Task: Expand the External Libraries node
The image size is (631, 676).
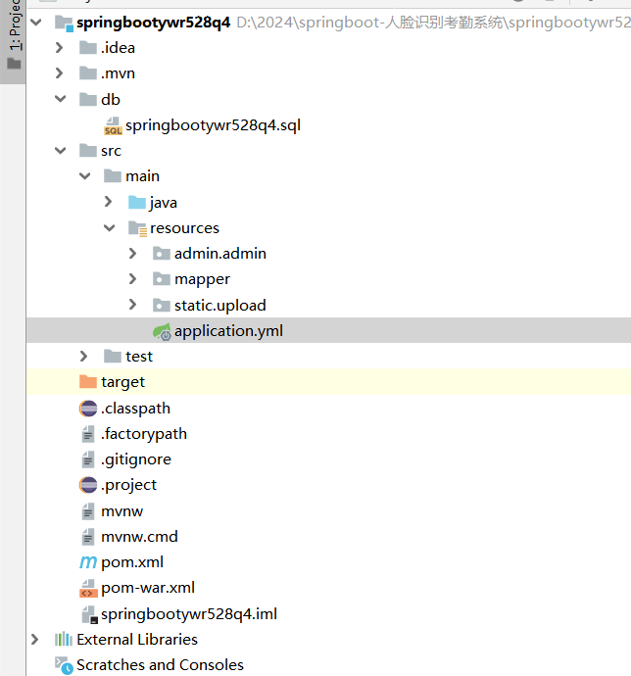Action: (35, 640)
